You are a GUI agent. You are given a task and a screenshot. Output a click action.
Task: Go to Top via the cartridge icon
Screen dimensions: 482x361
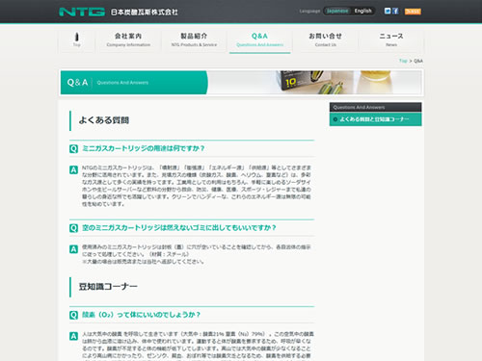click(76, 39)
